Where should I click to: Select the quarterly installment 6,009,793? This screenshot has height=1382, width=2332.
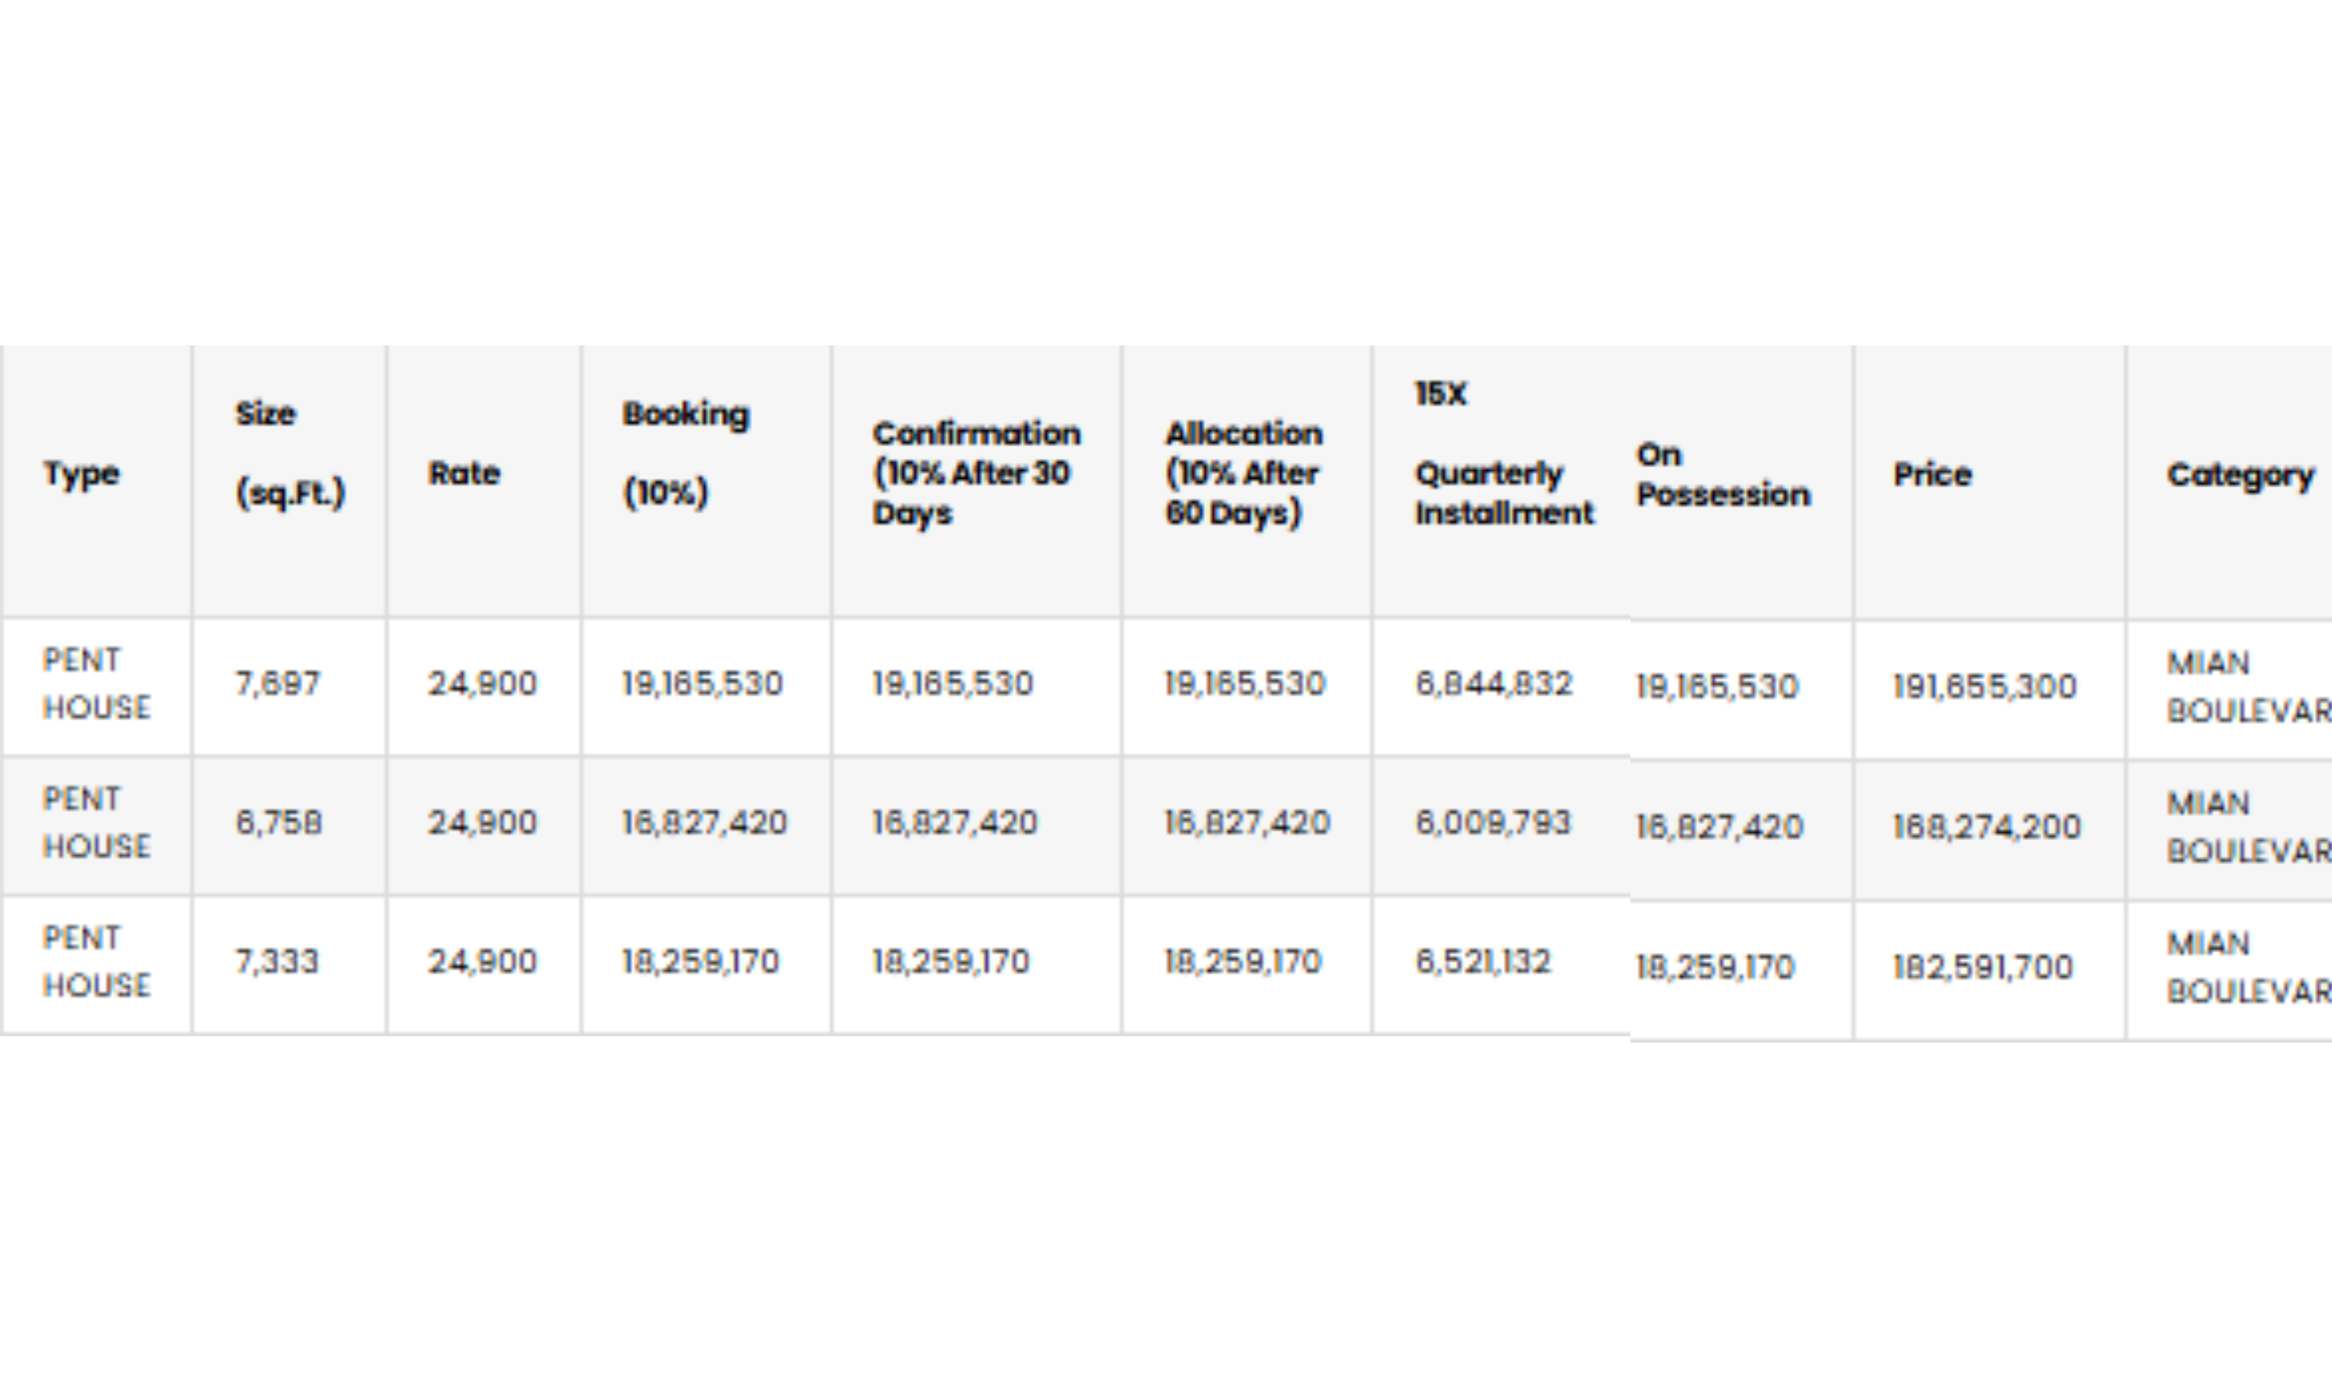point(1492,823)
